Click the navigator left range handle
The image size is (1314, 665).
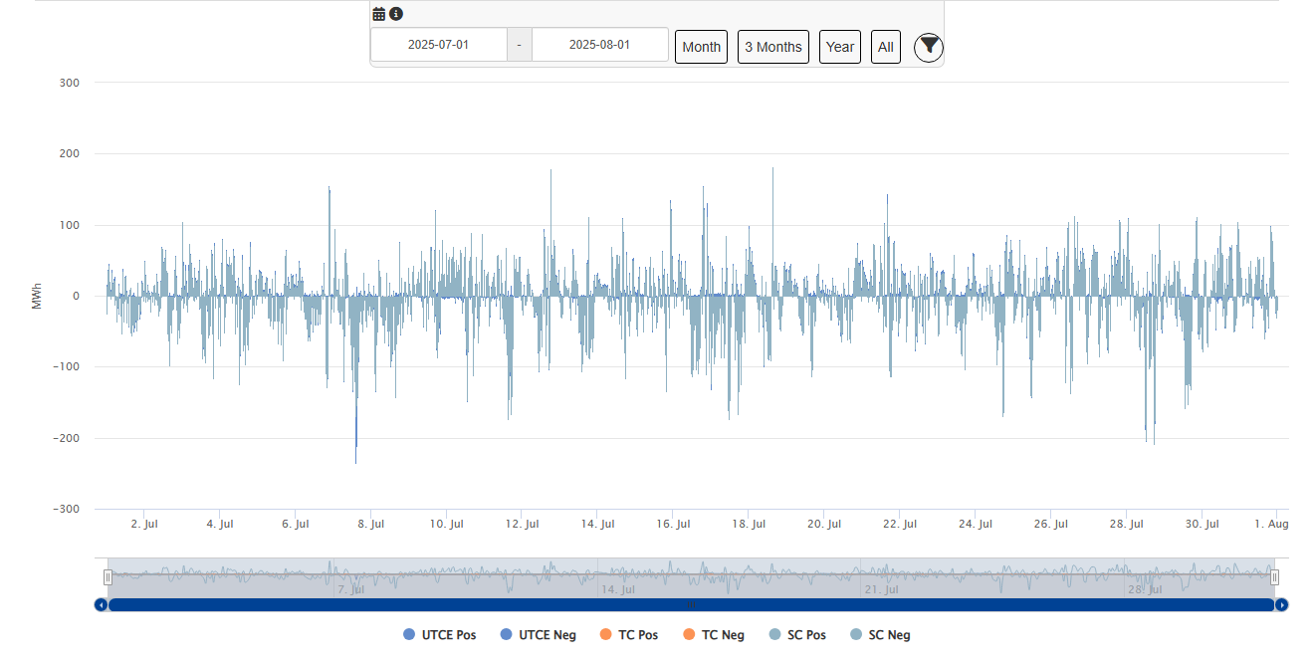(109, 576)
